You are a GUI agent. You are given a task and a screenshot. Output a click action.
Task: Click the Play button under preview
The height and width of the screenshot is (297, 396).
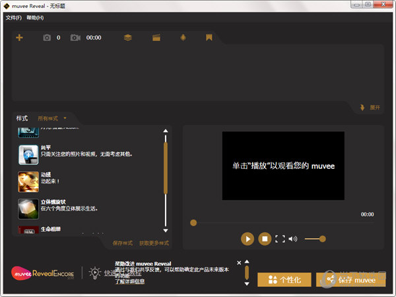click(x=247, y=239)
